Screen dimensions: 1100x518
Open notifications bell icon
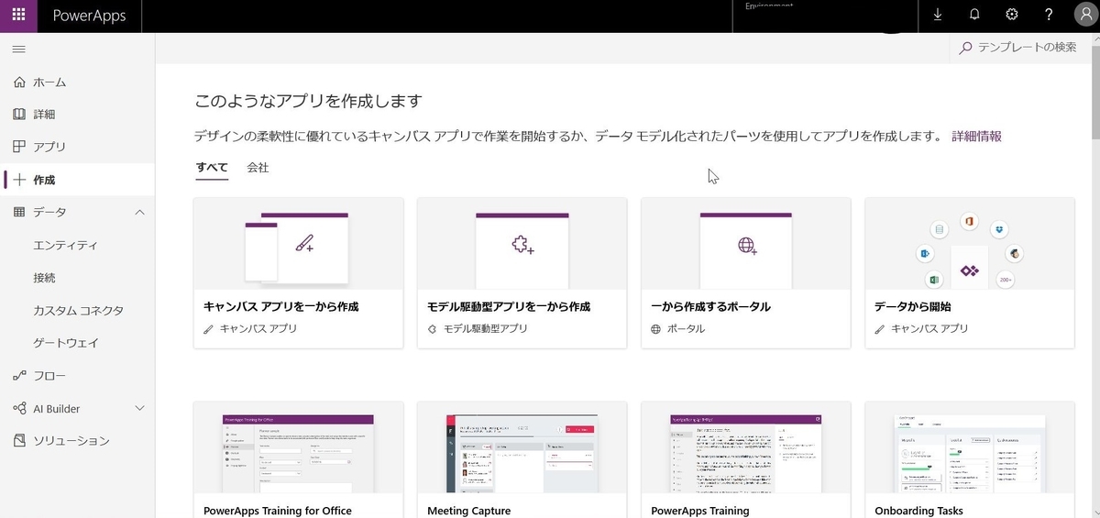[974, 16]
